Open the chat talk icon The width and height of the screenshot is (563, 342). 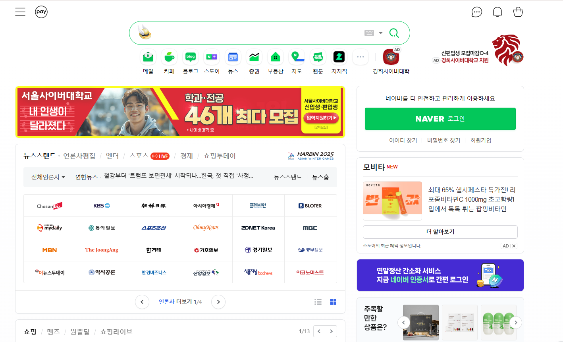(x=477, y=12)
